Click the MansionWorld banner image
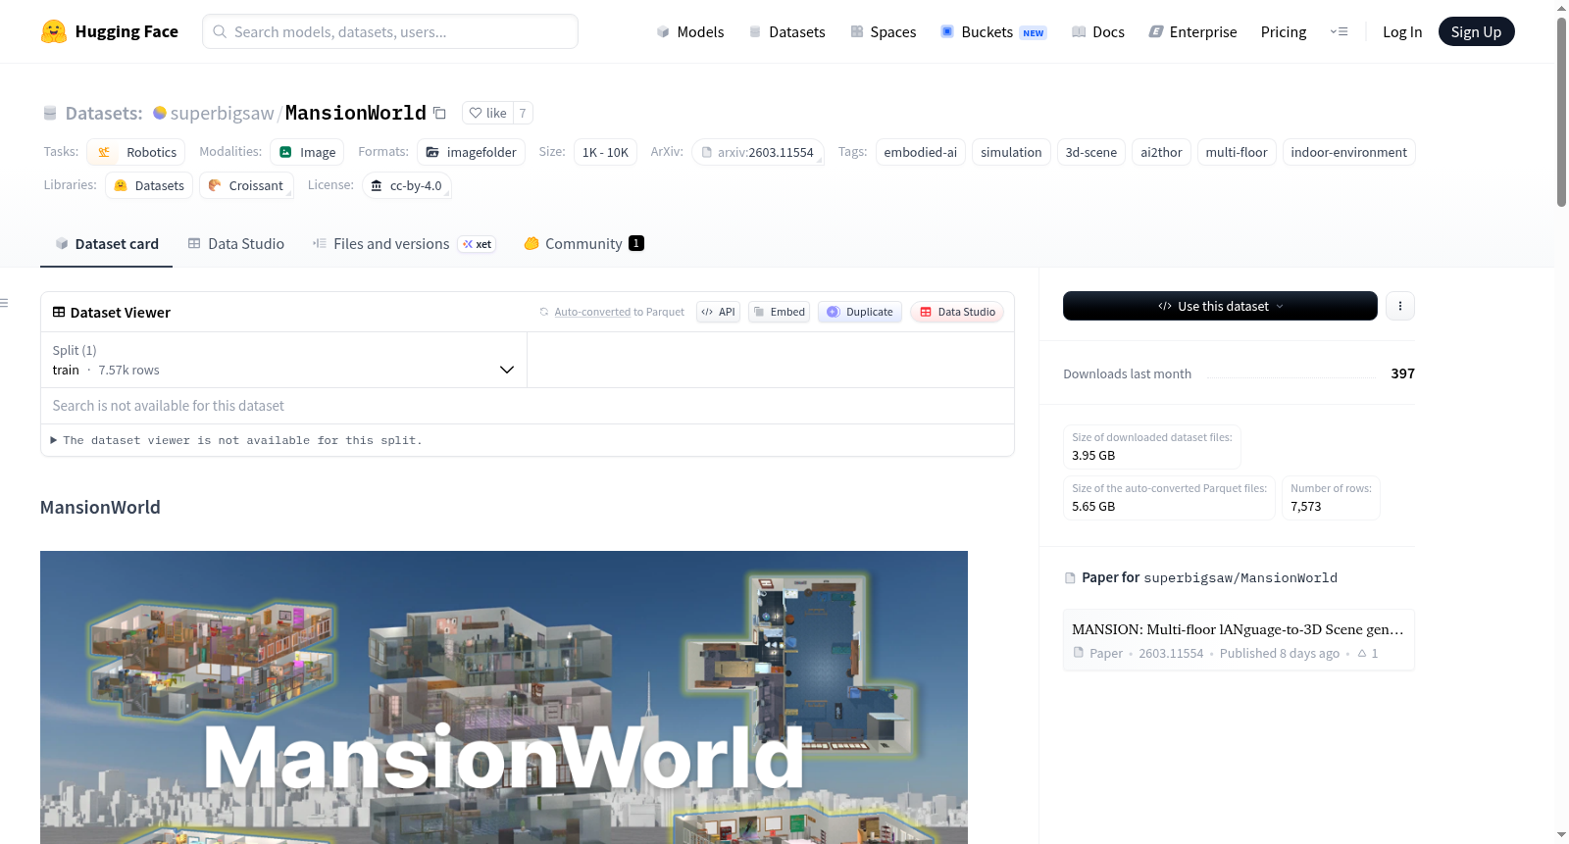1569x844 pixels. [x=504, y=697]
